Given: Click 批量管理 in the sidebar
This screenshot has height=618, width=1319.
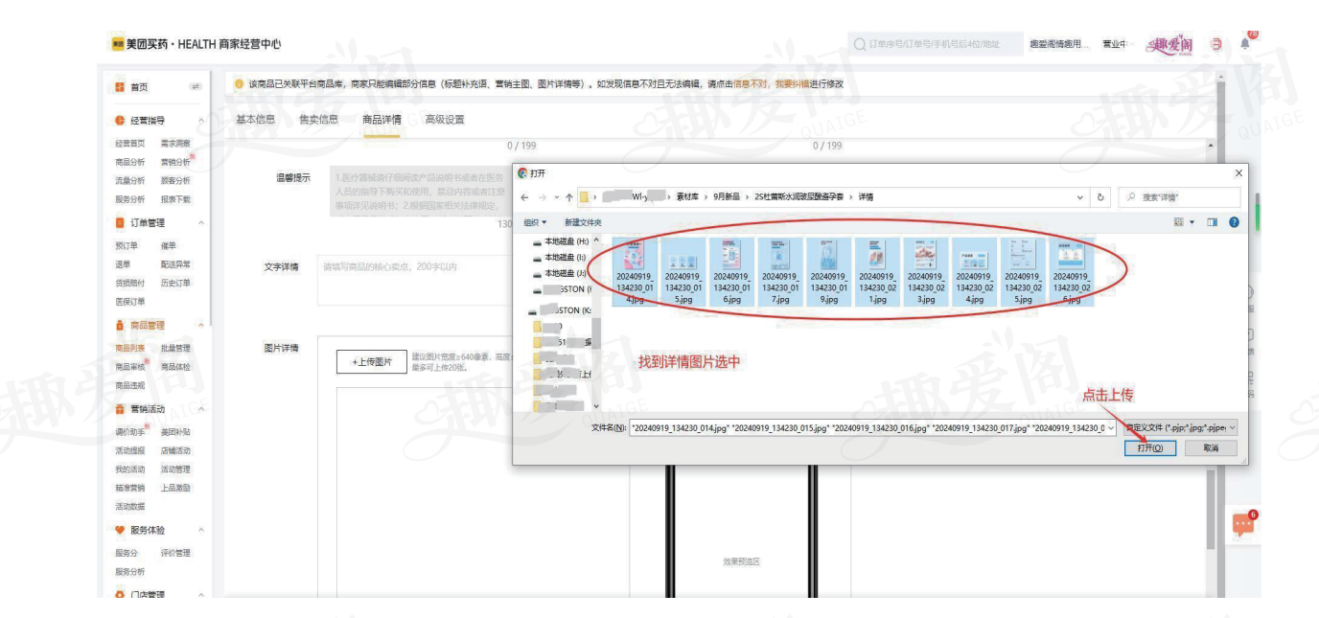Looking at the screenshot, I should pos(175,348).
